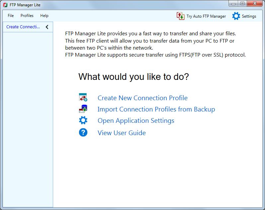Image resolution: width=265 pixels, height=210 pixels.
Task: Click Open Application Settings link
Action: [x=136, y=121]
